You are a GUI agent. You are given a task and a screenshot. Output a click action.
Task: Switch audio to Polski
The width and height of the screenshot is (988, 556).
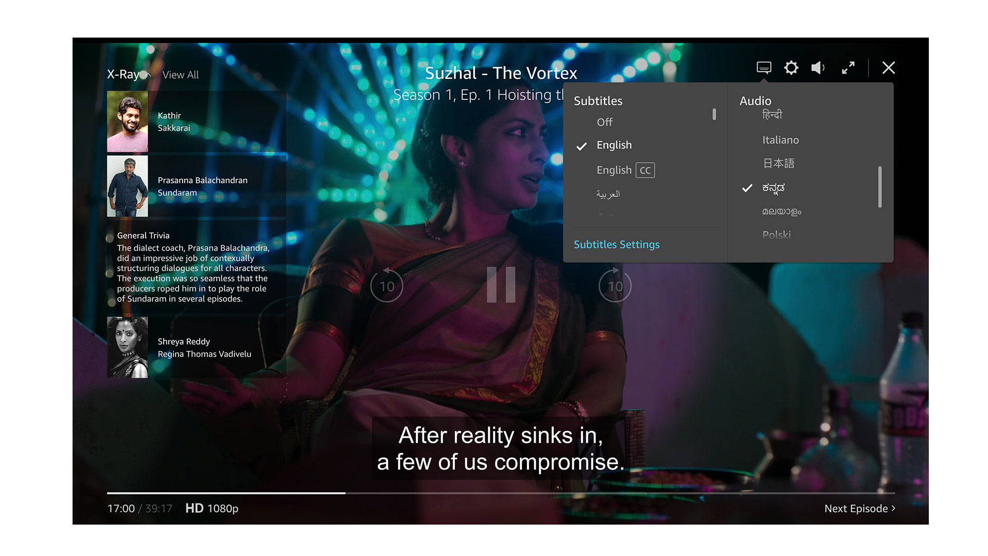(x=777, y=235)
